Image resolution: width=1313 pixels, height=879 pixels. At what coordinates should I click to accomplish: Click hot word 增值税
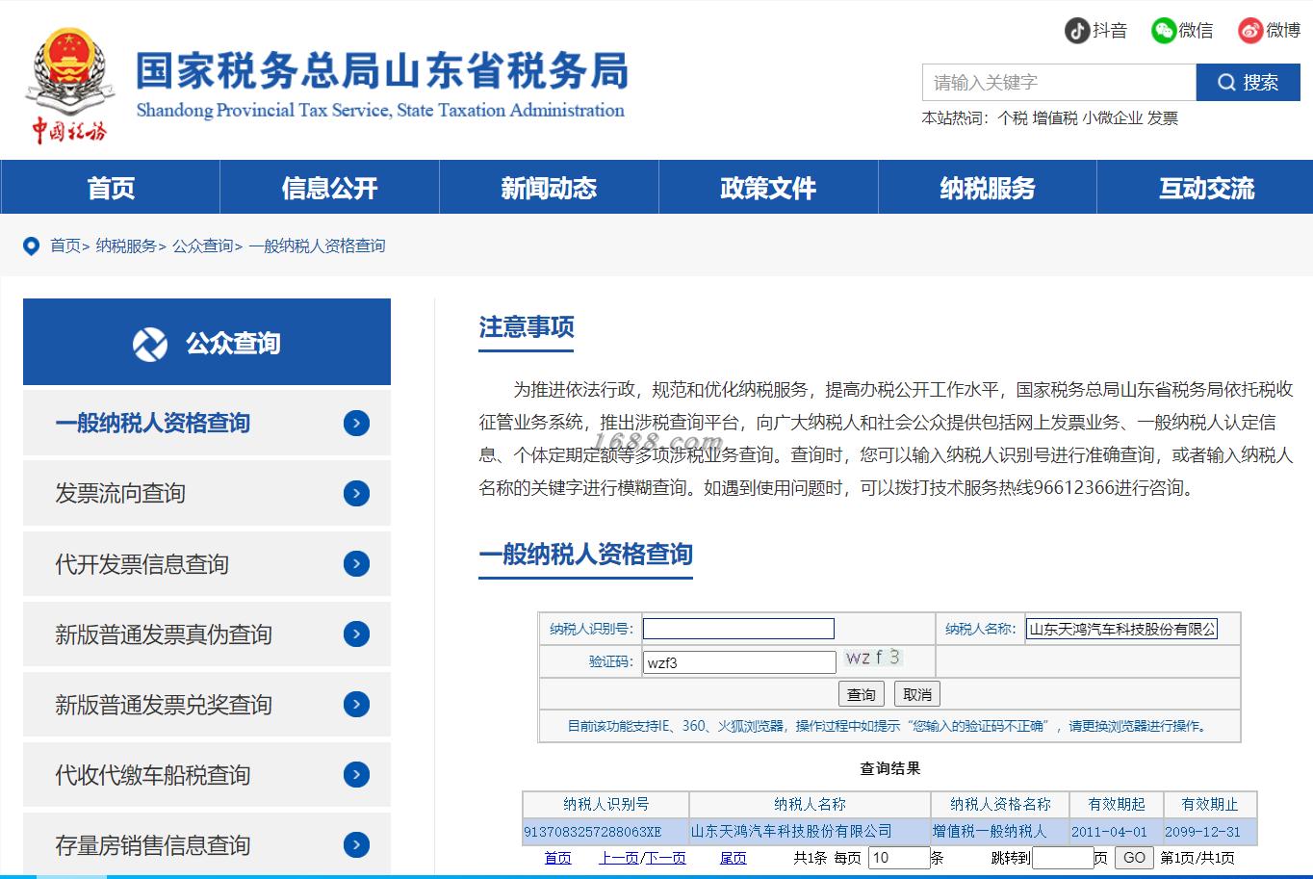click(1055, 118)
